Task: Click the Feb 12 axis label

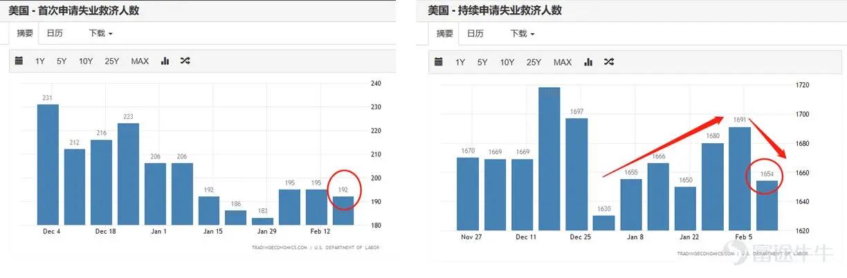Action: pyautogui.click(x=321, y=232)
